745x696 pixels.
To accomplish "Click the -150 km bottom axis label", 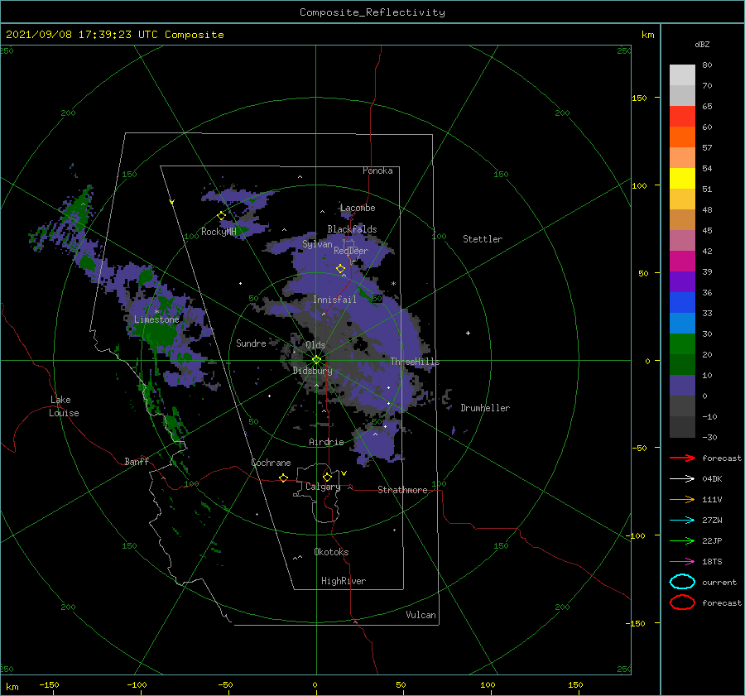I will (49, 684).
